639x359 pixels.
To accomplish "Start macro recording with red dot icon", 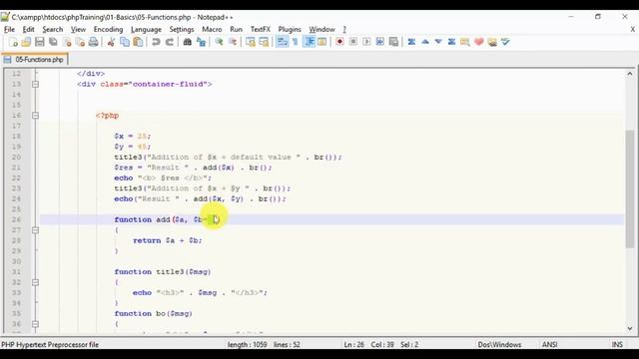I will point(339,42).
